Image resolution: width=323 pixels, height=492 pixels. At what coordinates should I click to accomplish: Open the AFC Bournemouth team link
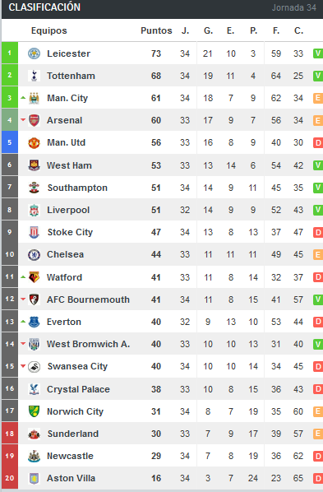tap(88, 299)
